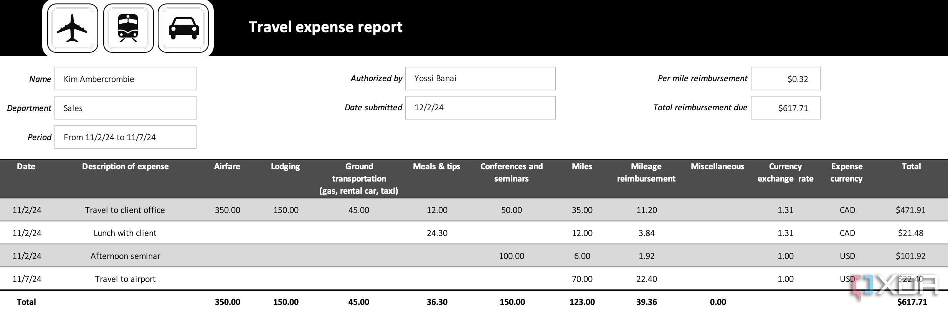Click the Miles column header
This screenshot has height=311, width=948.
(x=582, y=166)
